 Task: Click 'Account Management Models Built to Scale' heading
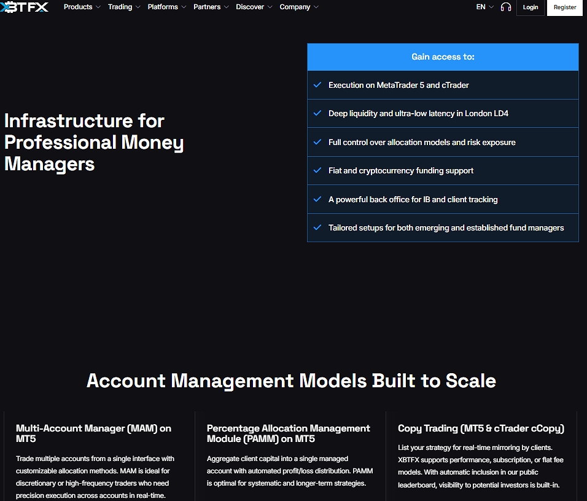(x=291, y=381)
